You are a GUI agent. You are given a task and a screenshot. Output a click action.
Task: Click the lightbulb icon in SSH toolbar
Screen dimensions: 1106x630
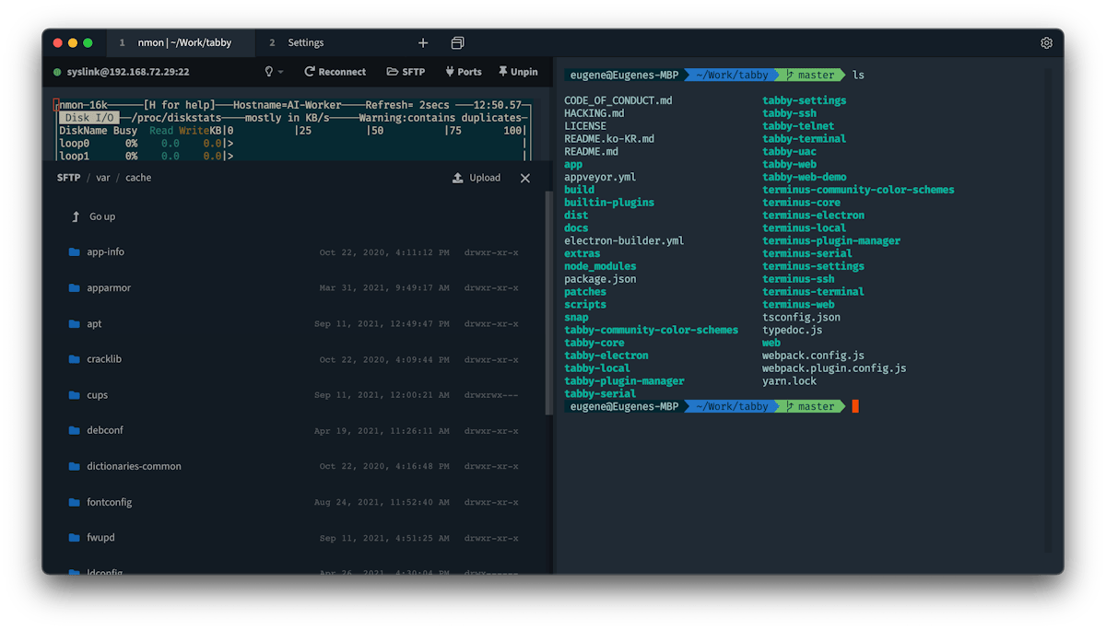click(x=269, y=72)
